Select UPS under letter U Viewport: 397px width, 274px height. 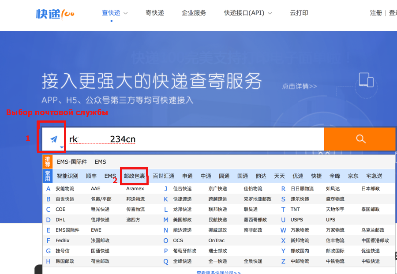tap(330, 220)
